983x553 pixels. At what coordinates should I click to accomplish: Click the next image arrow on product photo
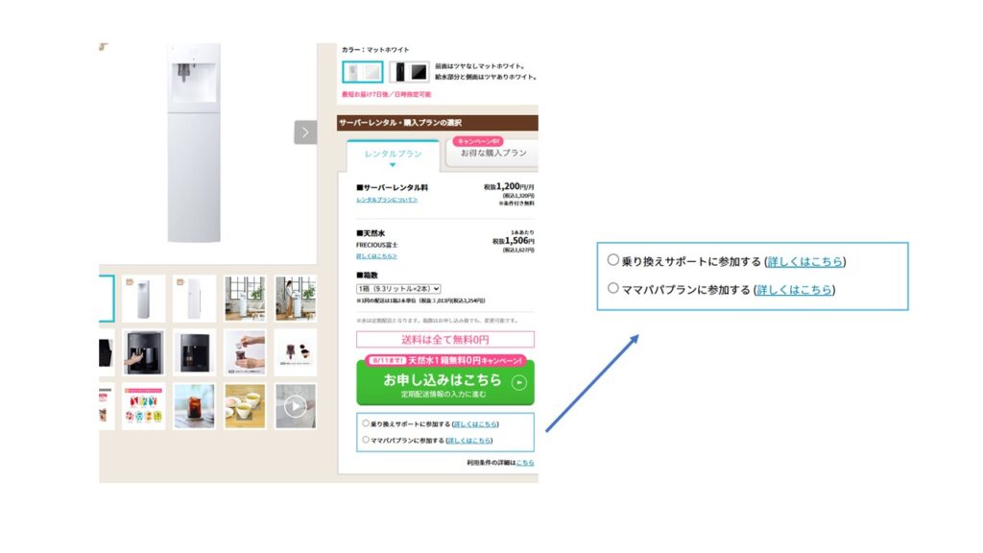point(305,132)
